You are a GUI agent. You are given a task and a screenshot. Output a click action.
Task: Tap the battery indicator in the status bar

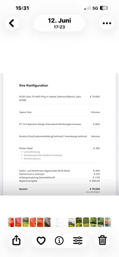click(x=104, y=8)
